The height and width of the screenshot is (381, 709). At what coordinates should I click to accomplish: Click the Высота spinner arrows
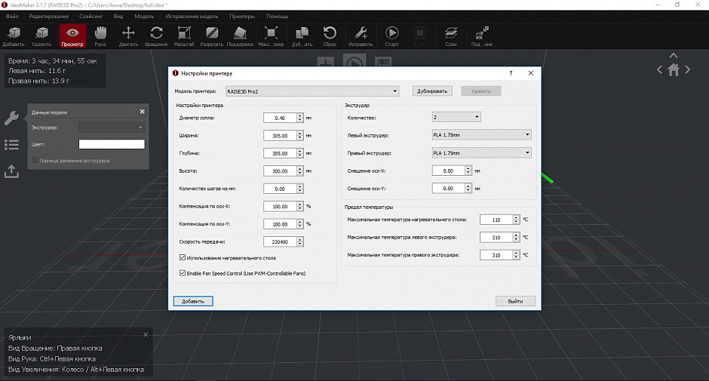coord(299,171)
